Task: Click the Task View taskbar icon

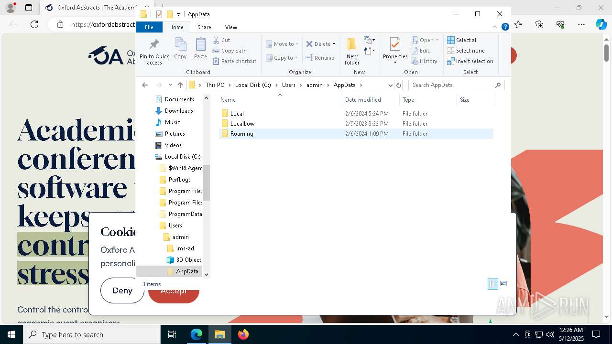Action: [172, 334]
